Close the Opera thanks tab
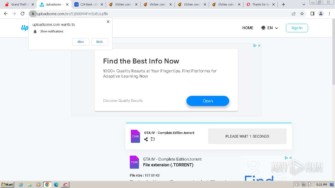This screenshot has height=188, width=335. click(x=273, y=4)
